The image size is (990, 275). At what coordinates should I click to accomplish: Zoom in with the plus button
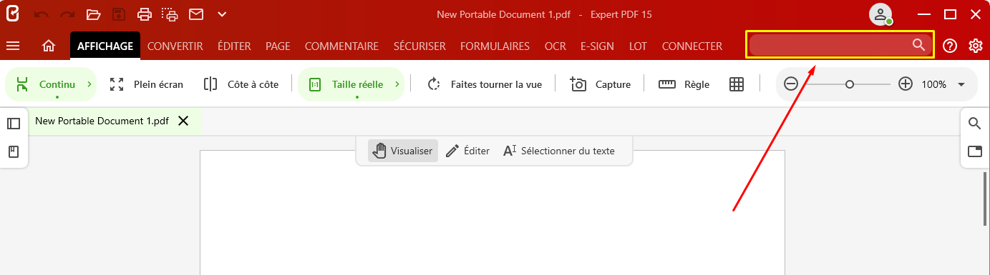click(906, 84)
